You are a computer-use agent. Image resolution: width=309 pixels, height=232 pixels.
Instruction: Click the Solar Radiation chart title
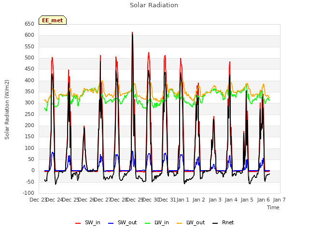tap(154, 5)
